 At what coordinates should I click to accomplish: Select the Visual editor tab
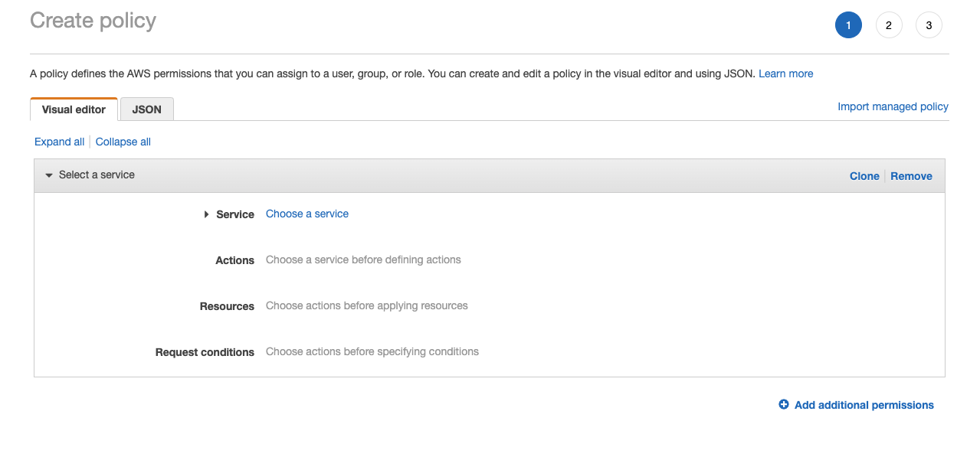(74, 109)
